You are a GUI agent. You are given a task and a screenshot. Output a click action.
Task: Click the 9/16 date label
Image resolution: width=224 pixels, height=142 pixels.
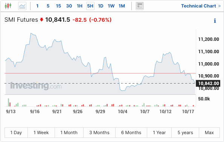[35, 111]
